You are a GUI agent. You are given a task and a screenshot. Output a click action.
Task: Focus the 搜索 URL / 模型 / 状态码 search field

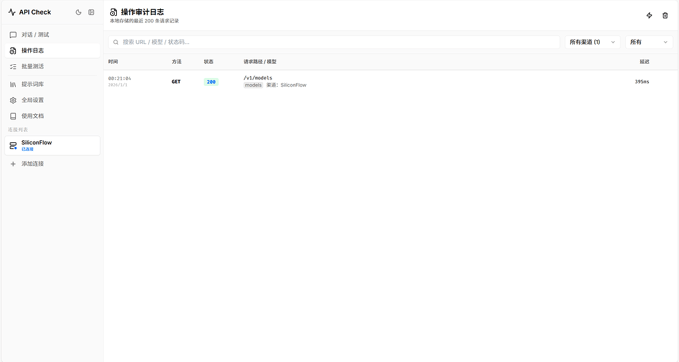tap(334, 42)
